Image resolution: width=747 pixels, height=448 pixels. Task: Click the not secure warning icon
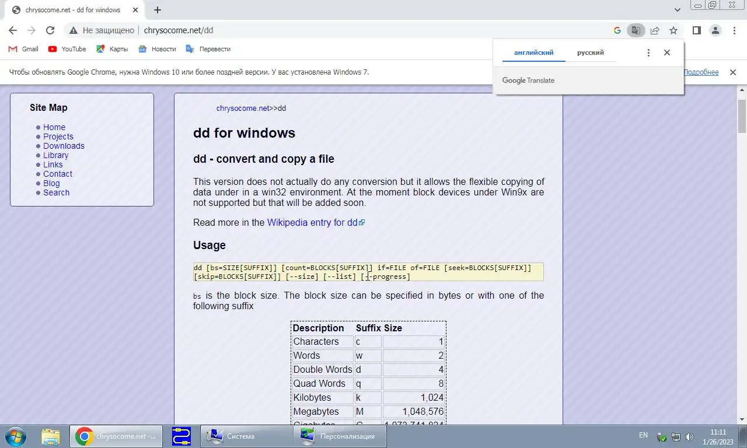[73, 30]
